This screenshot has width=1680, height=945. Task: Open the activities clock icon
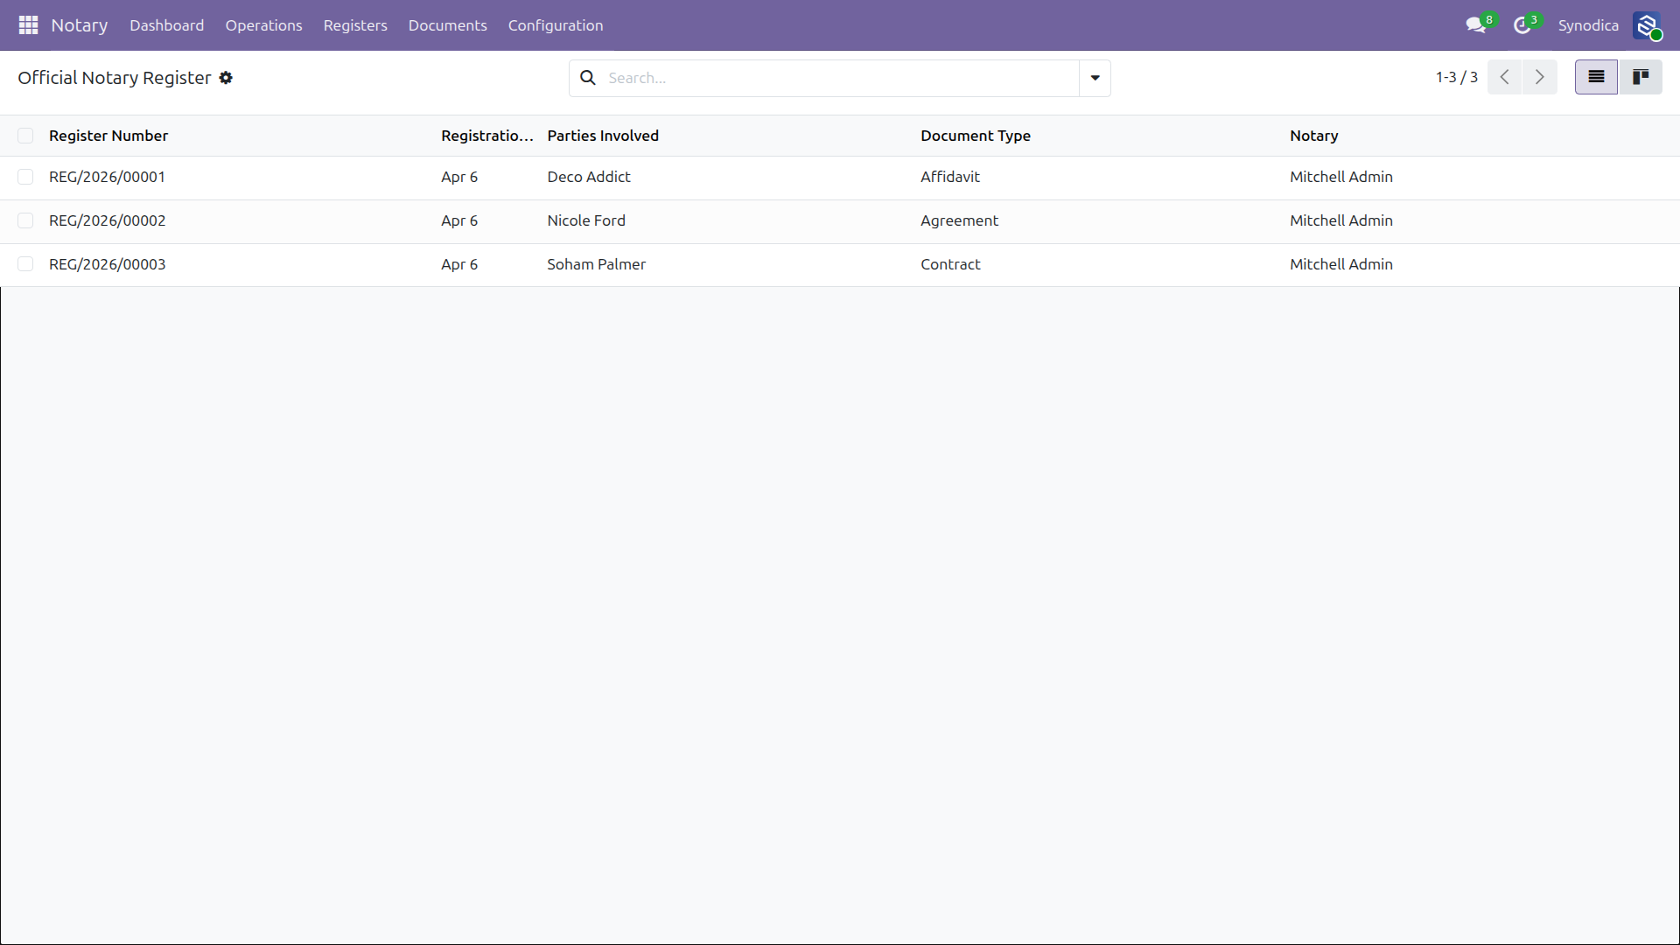point(1522,25)
